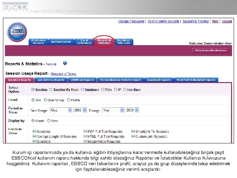237x178 pixels.
Task: Open the EBSCOadmin Security link
Action: [164, 21]
